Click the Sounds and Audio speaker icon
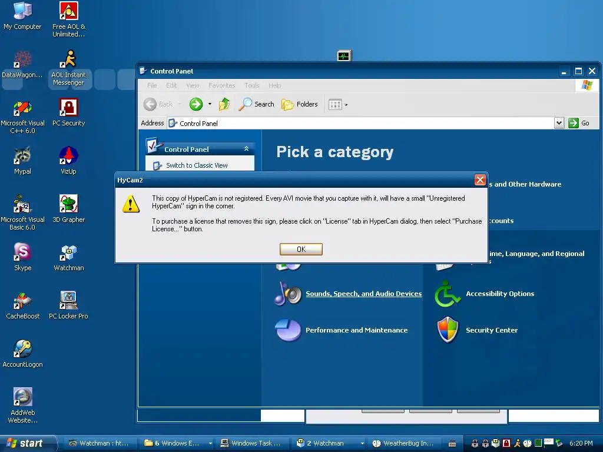603x452 pixels. point(288,294)
